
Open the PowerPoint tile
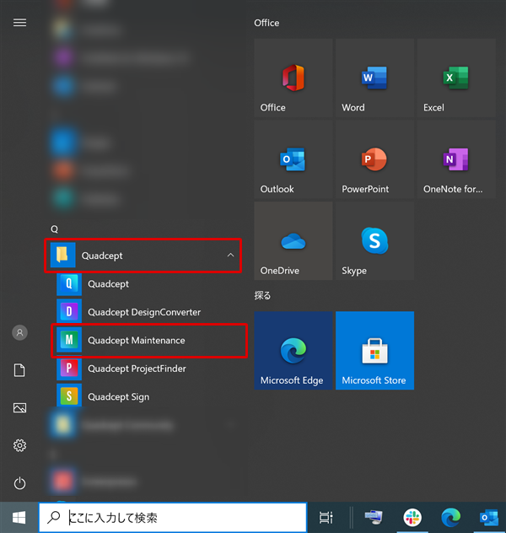[374, 159]
